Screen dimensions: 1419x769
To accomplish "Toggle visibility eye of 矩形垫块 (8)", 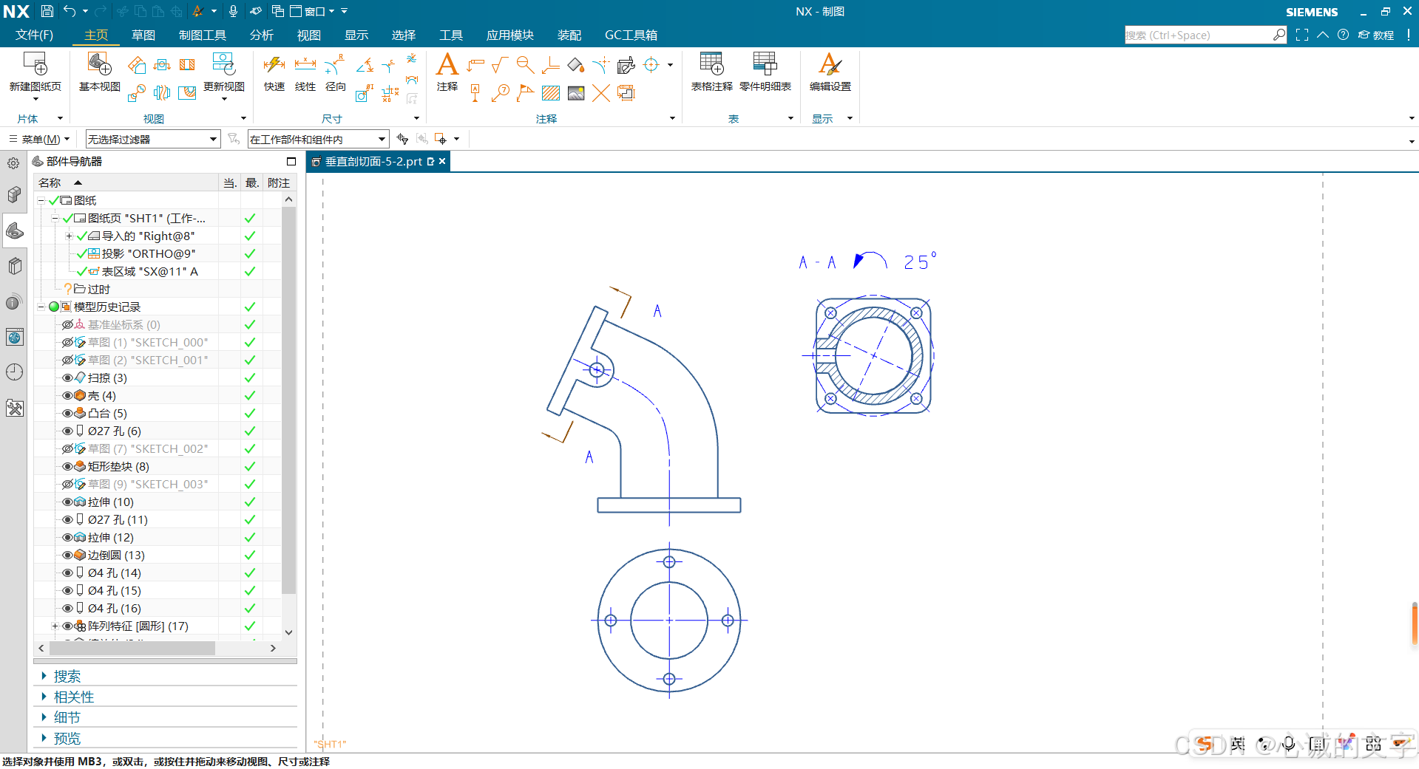I will [67, 466].
